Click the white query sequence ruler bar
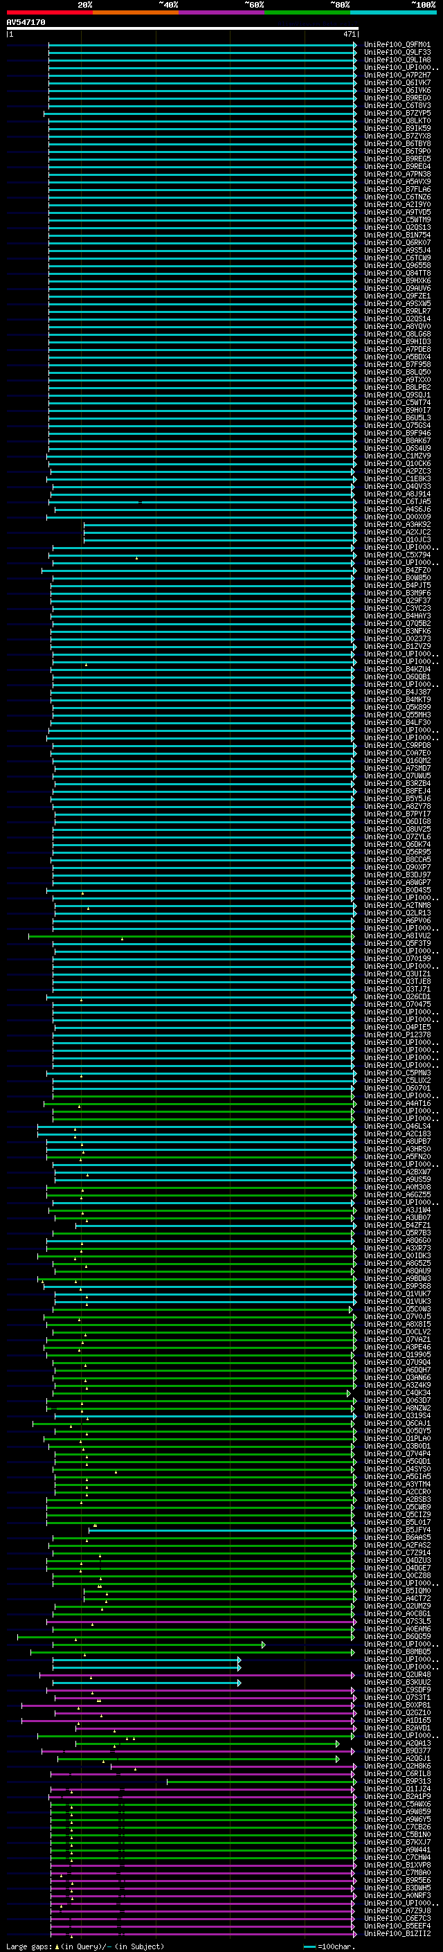 point(183,28)
